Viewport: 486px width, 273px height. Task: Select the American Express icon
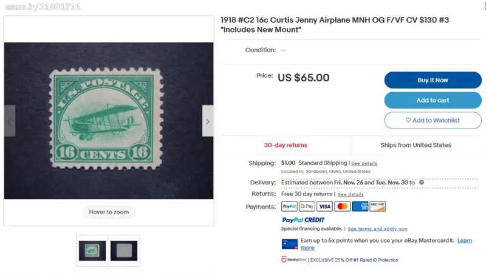click(360, 206)
